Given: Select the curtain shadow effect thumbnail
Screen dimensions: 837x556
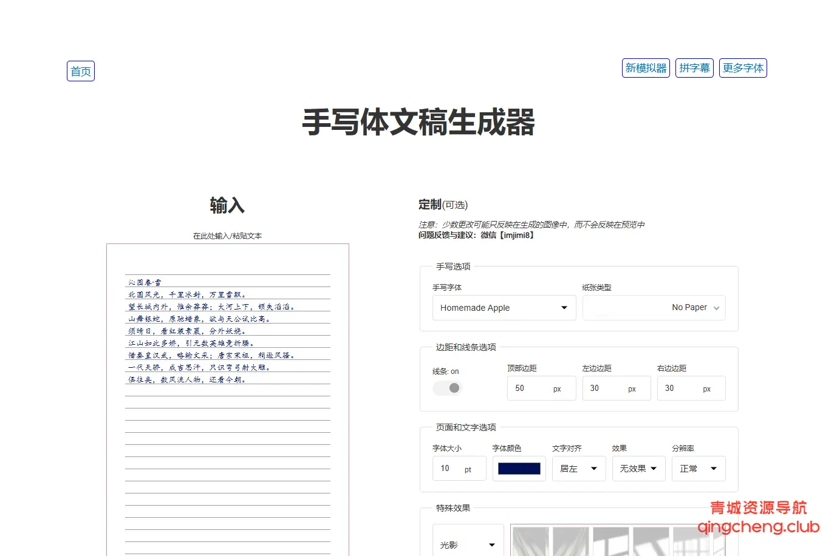Looking at the screenshot, I should coord(530,543).
